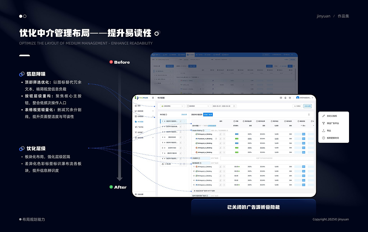Screen dimensions: 368x232
Task: Click the green price tag on Facebook_rv_6bidding row
Action: pyautogui.click(x=237, y=139)
